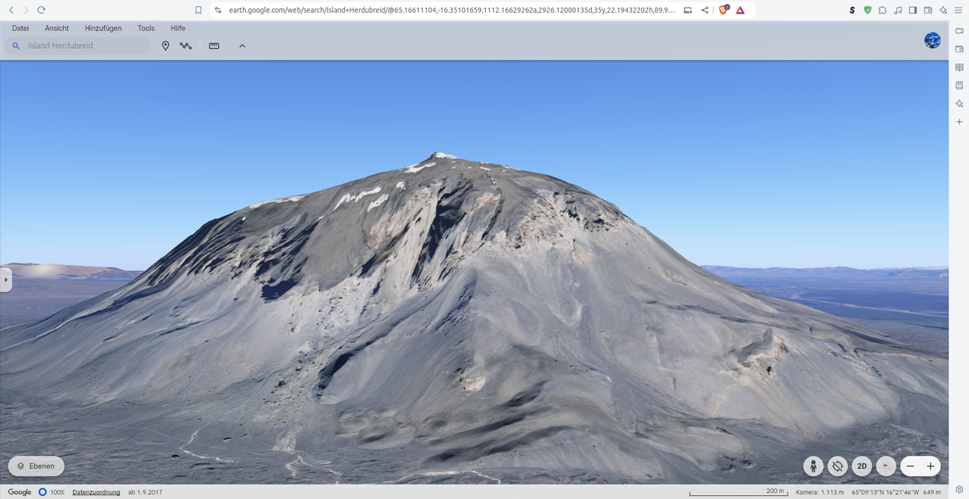Reset orientation with the compass button

pyautogui.click(x=886, y=466)
